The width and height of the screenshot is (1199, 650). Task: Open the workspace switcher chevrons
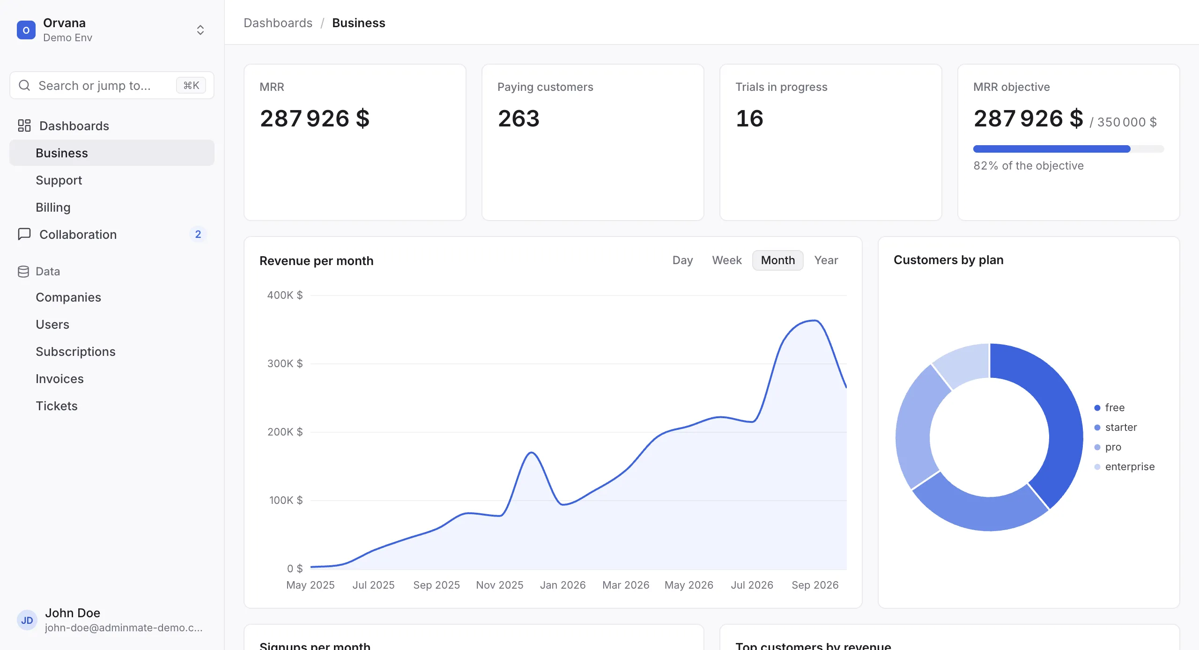200,30
